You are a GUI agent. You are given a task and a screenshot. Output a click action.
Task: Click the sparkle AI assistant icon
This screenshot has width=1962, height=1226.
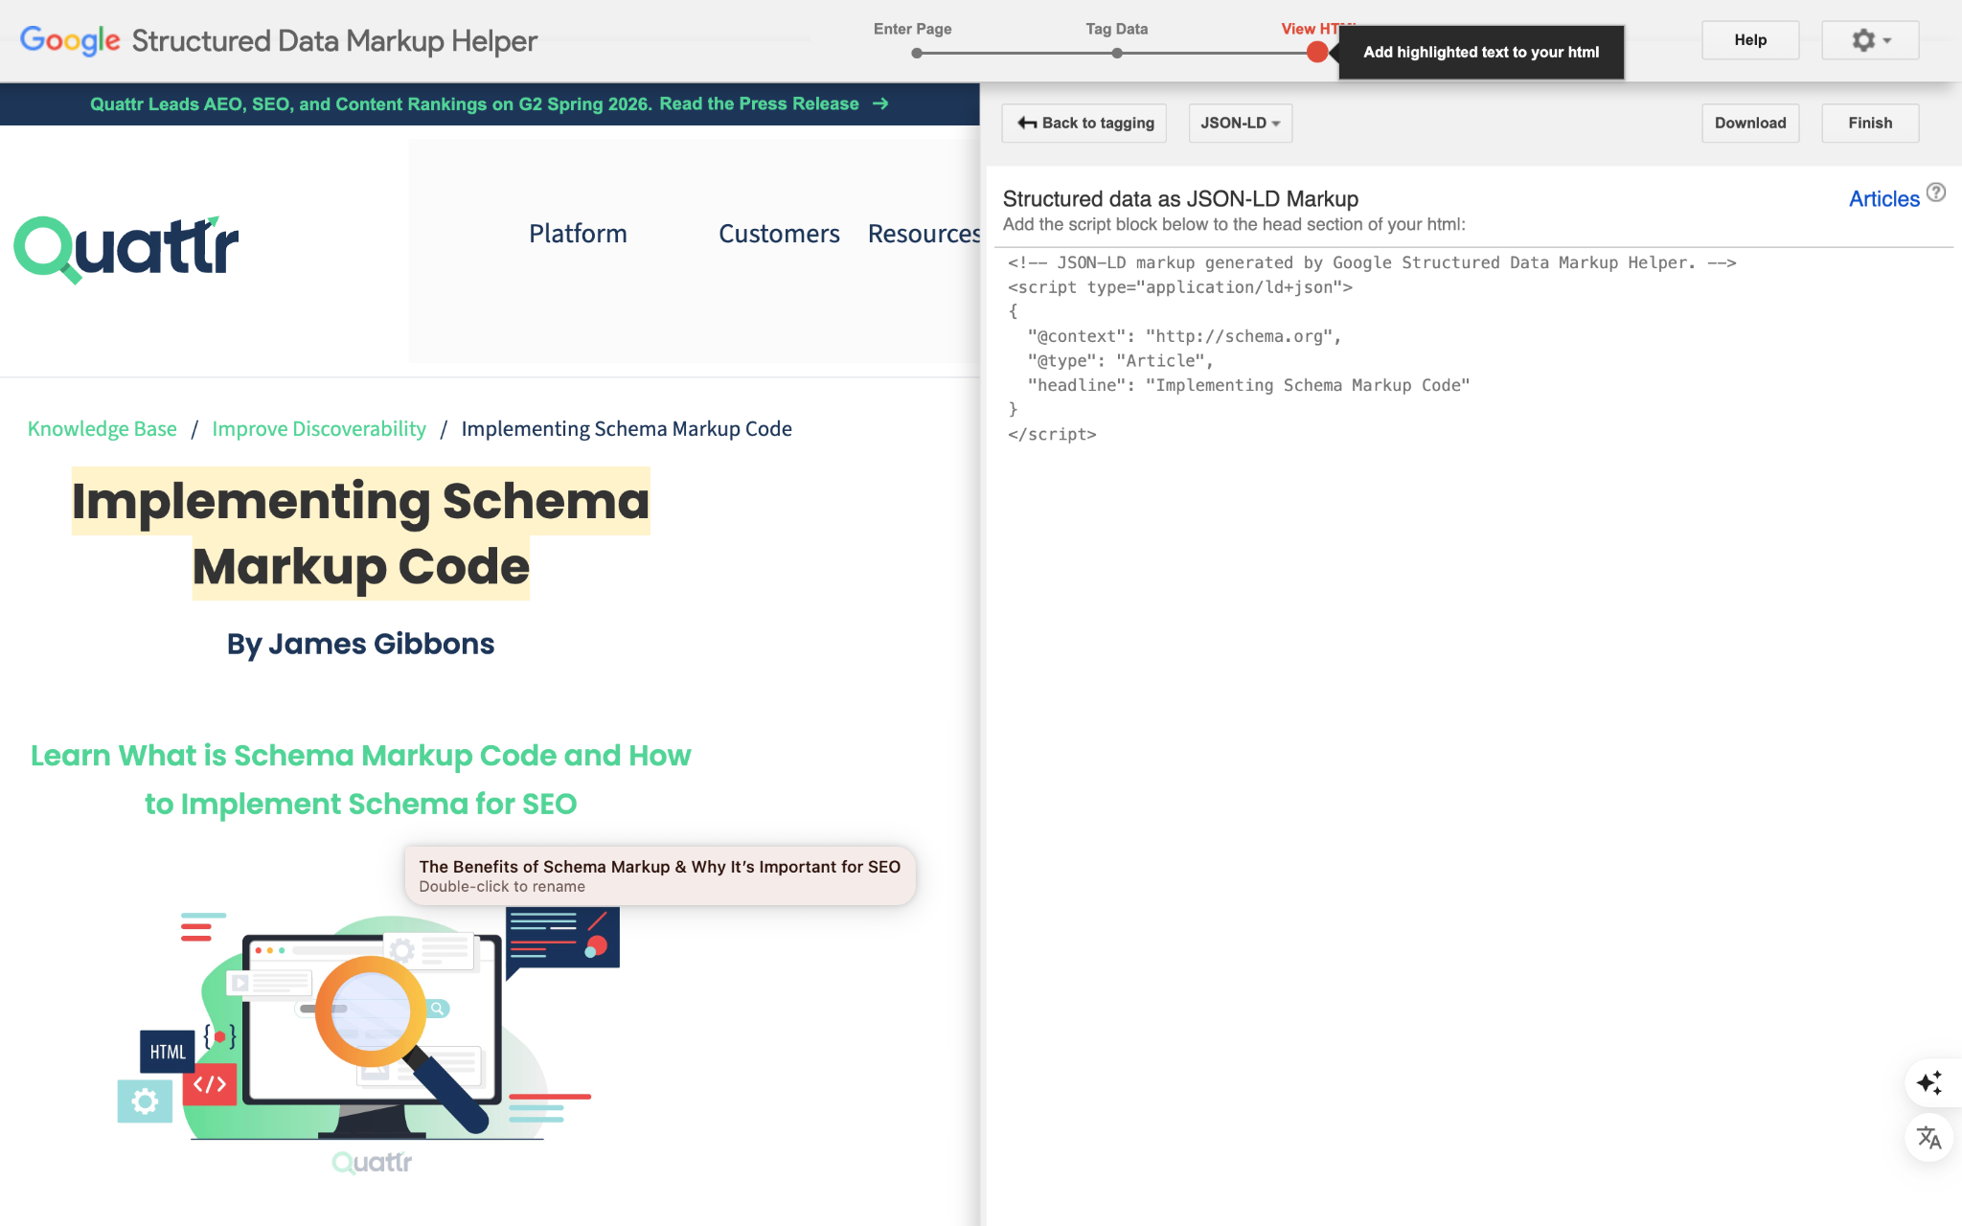pos(1928,1083)
